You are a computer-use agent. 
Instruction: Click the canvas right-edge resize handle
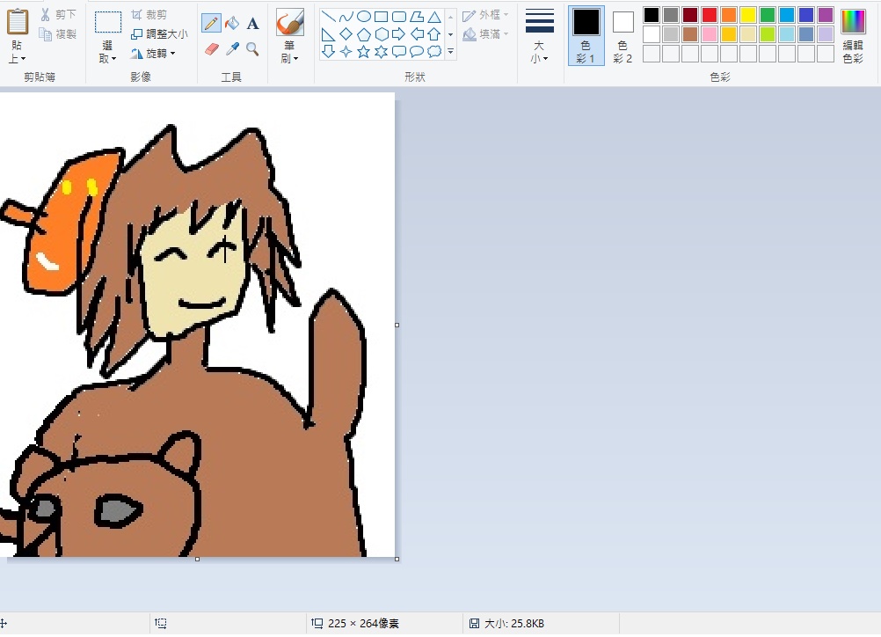pos(397,325)
